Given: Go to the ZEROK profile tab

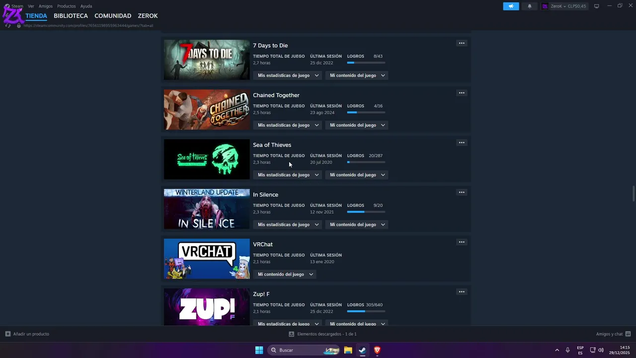Looking at the screenshot, I should (x=148, y=16).
